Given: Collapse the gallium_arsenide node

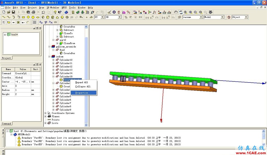Looking at the screenshot, I should (49, 46).
